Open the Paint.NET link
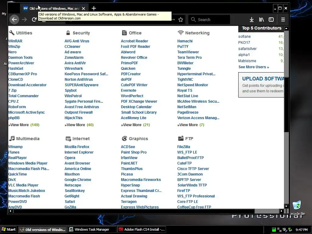The image size is (312, 234). (x=129, y=163)
